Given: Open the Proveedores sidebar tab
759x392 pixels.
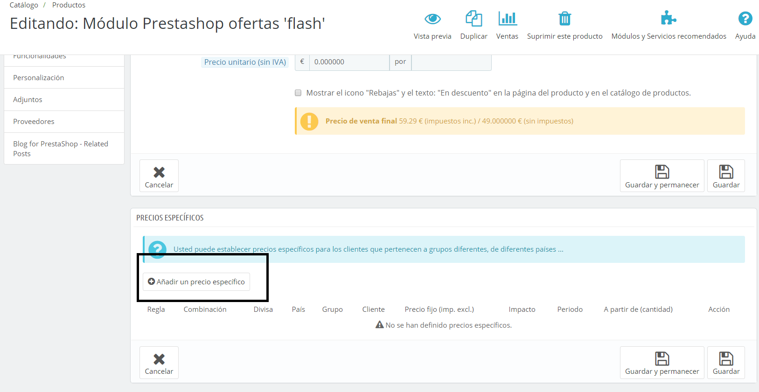Looking at the screenshot, I should click(64, 121).
